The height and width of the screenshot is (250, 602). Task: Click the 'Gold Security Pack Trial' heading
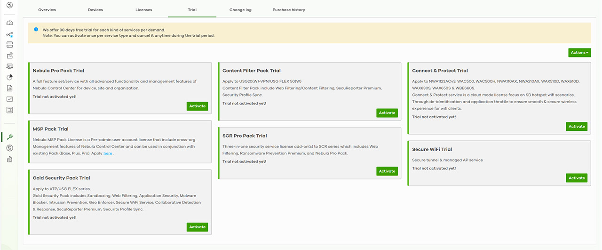61,178
